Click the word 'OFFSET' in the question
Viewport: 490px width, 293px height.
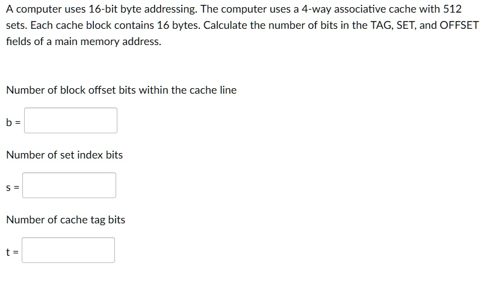459,25
